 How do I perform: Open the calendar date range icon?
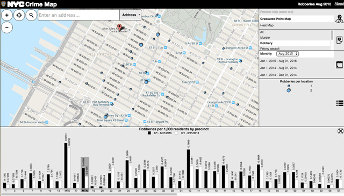tap(339, 65)
